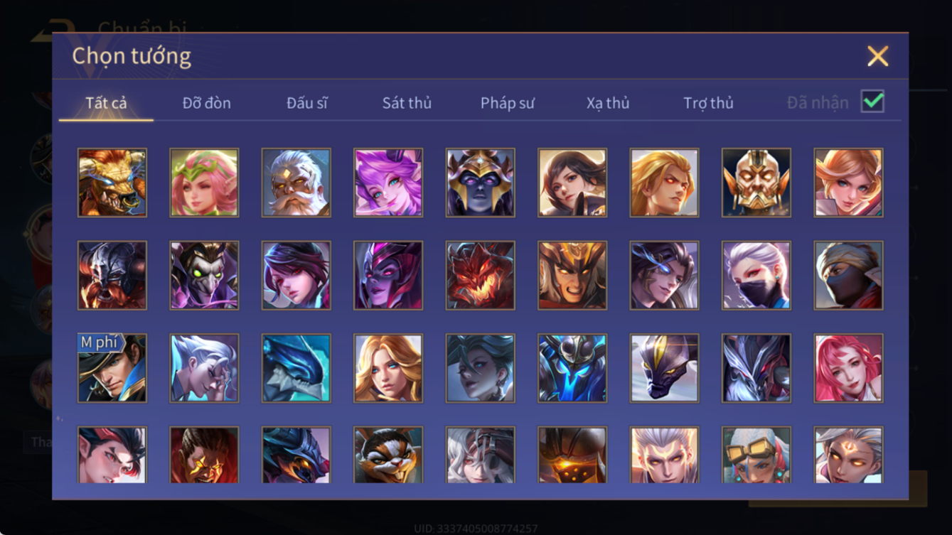Pick the white-bearded old man hero
The height and width of the screenshot is (535, 952).
(296, 183)
